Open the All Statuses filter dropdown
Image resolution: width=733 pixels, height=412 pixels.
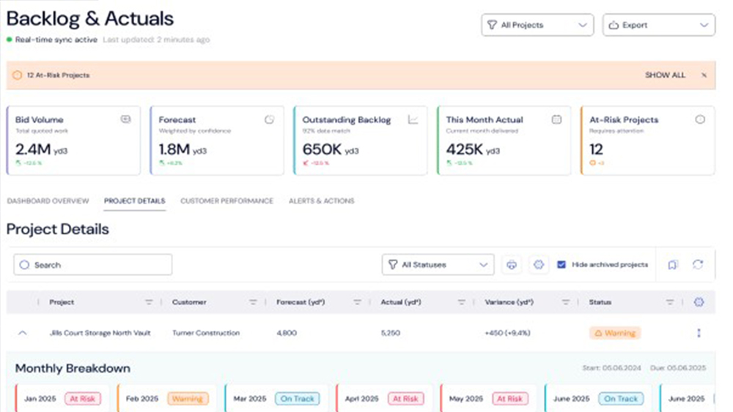[x=438, y=265]
